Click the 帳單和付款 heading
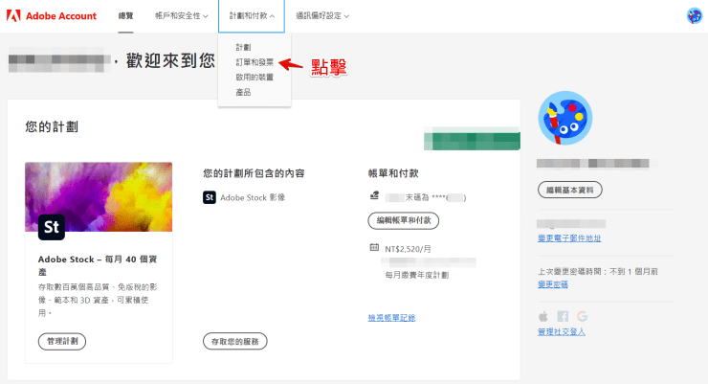 coord(393,173)
